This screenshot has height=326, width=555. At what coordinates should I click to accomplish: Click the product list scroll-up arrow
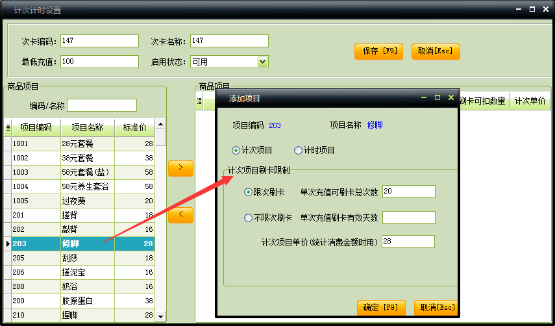click(x=160, y=124)
